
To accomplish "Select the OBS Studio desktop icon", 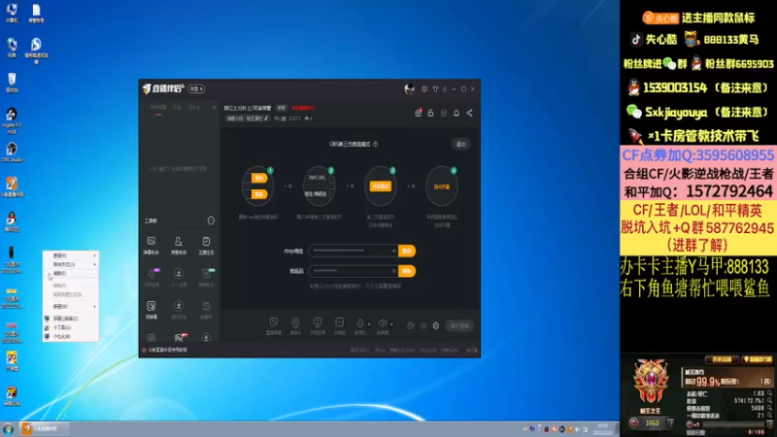I will 12,152.
